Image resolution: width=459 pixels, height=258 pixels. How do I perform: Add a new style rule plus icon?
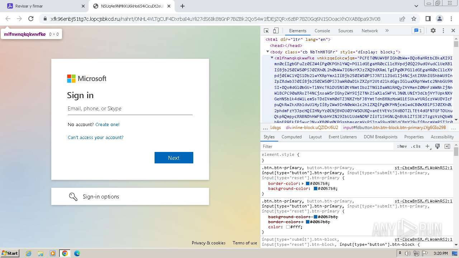tap(427, 146)
